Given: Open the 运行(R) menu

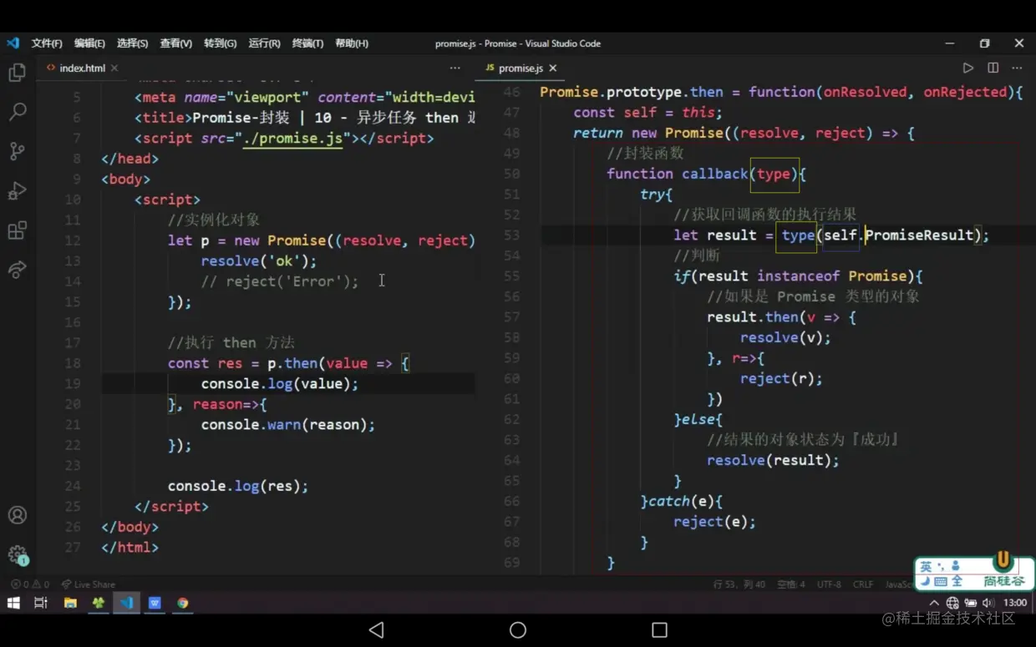Looking at the screenshot, I should 264,43.
